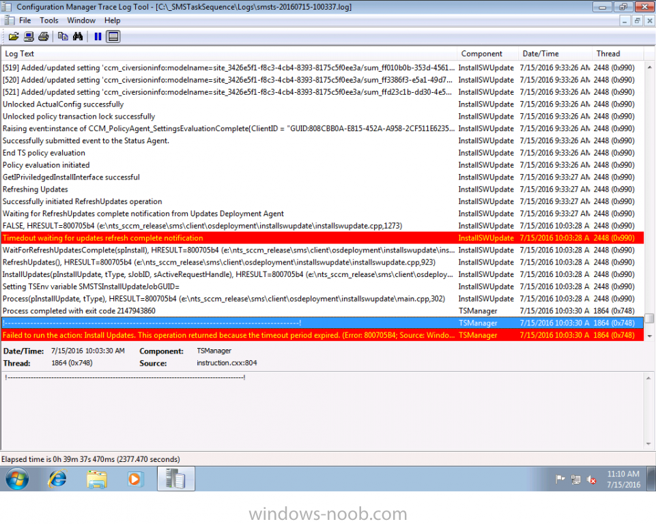Select 'Setting TSEnv variable SMSTSInstallUpdateJobGUID=' row
The height and width of the screenshot is (524, 656).
pyautogui.click(x=322, y=287)
